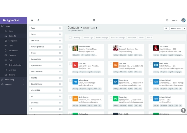The image size is (187, 133).
Task: Click the Add Contact button
Action: [x=176, y=28]
